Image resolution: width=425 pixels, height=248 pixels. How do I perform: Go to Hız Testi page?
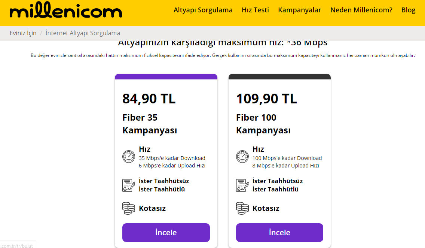[x=255, y=10]
